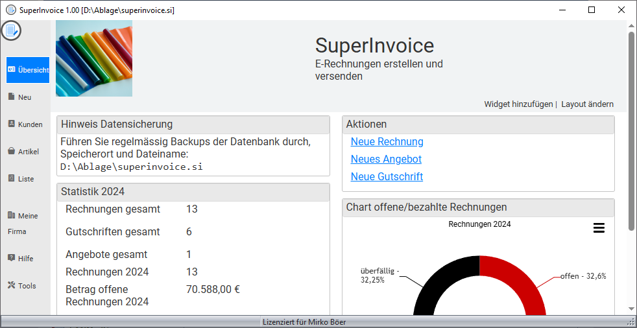
Task: Click the Aktionen widget header
Action: 478,124
